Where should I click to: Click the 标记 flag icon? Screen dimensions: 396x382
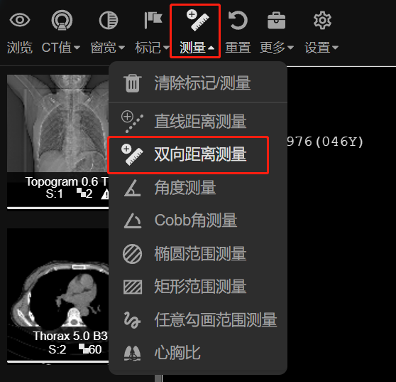pyautogui.click(x=153, y=20)
